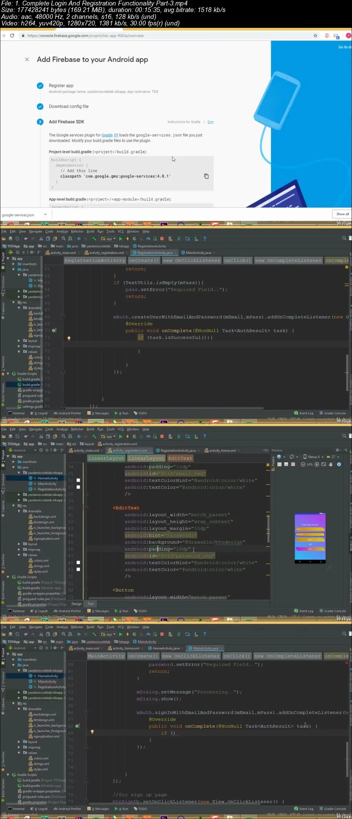This screenshot has height=819, width=352.
Task: Click the lightbulb quick-fix beside isSuccessful line
Action: point(69,338)
